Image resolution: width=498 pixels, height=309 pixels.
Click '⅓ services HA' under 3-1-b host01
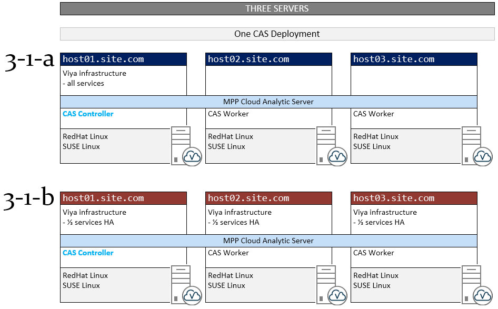[x=91, y=222]
